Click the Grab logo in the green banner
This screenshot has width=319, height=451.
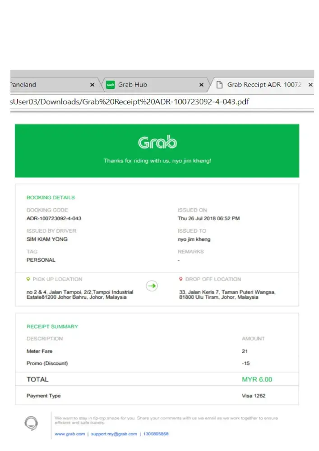coord(157,143)
